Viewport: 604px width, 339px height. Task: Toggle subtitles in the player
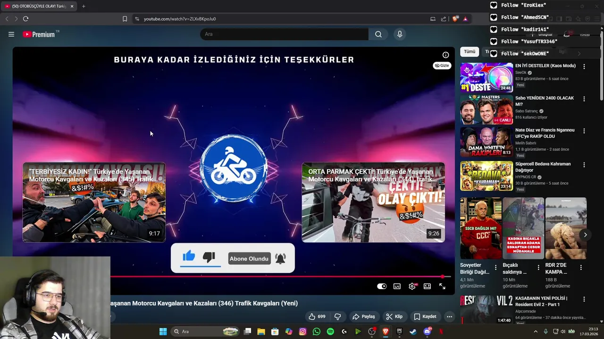pyautogui.click(x=397, y=286)
